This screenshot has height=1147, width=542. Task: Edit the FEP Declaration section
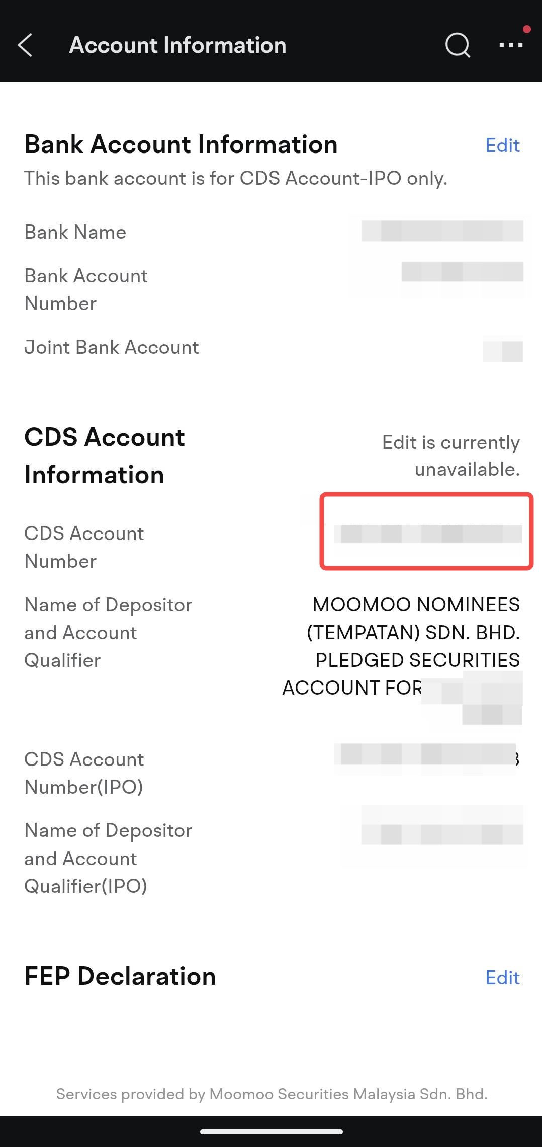coord(502,978)
